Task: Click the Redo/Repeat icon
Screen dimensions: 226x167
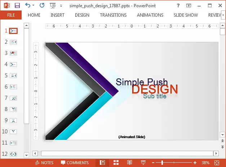Action: [42, 5]
